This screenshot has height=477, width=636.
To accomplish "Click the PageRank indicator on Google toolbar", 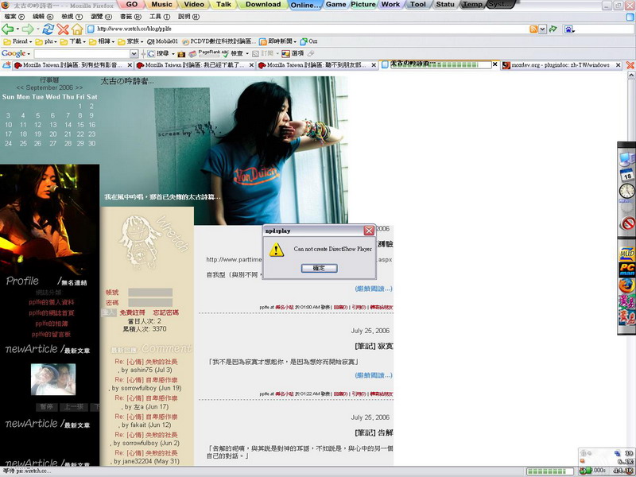I will [209, 52].
